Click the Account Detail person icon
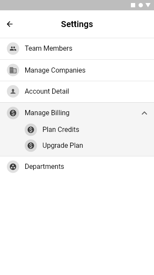 [x=13, y=92]
